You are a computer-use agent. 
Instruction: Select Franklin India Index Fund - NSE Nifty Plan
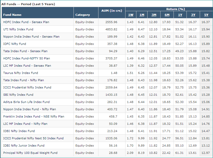(34, 116)
